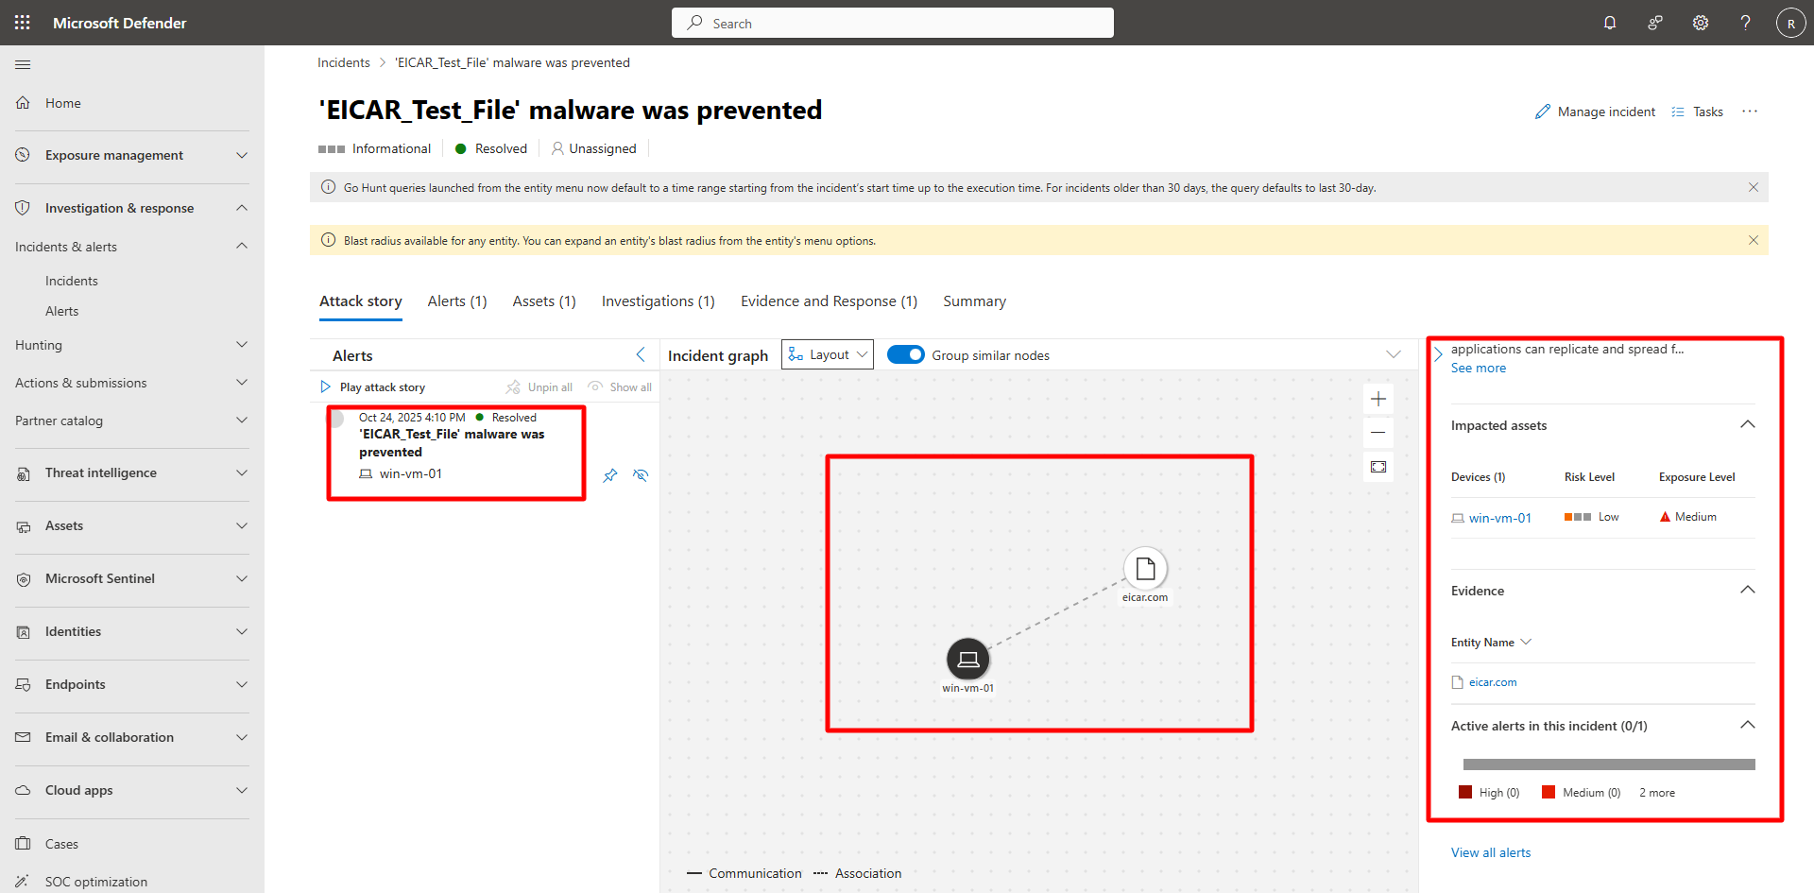Viewport: 1814px width, 893px height.
Task: Collapse Incidents & alerts group
Action: click(x=242, y=247)
